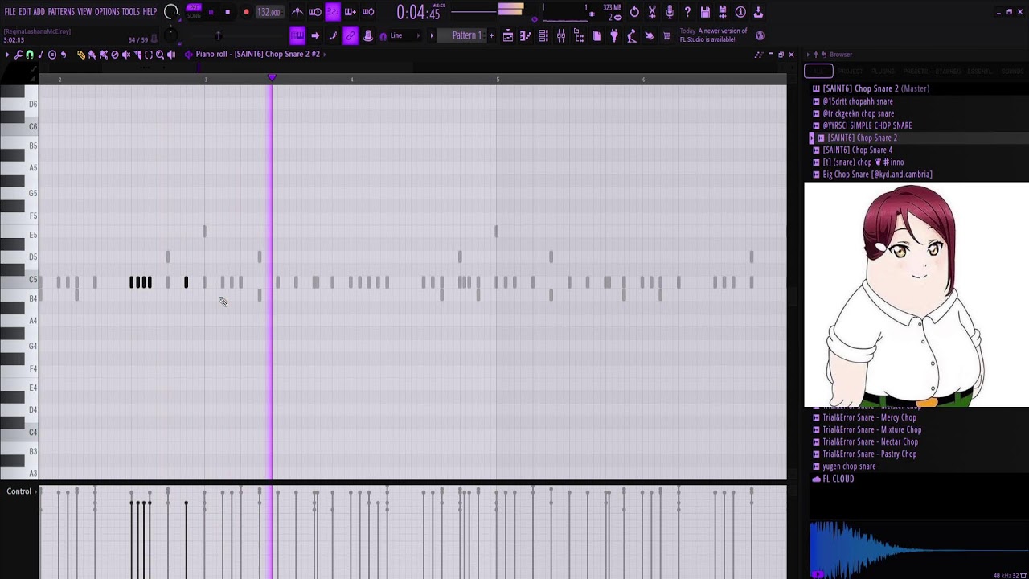Stop playback with the stop button
The image size is (1029, 579).
point(228,12)
